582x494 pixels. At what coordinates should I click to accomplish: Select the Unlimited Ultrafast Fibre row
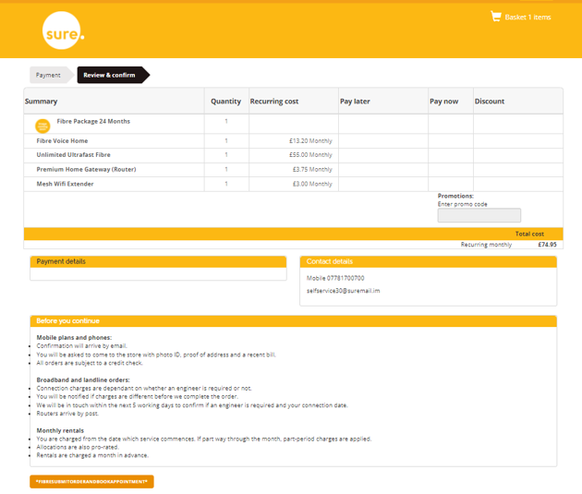point(73,155)
